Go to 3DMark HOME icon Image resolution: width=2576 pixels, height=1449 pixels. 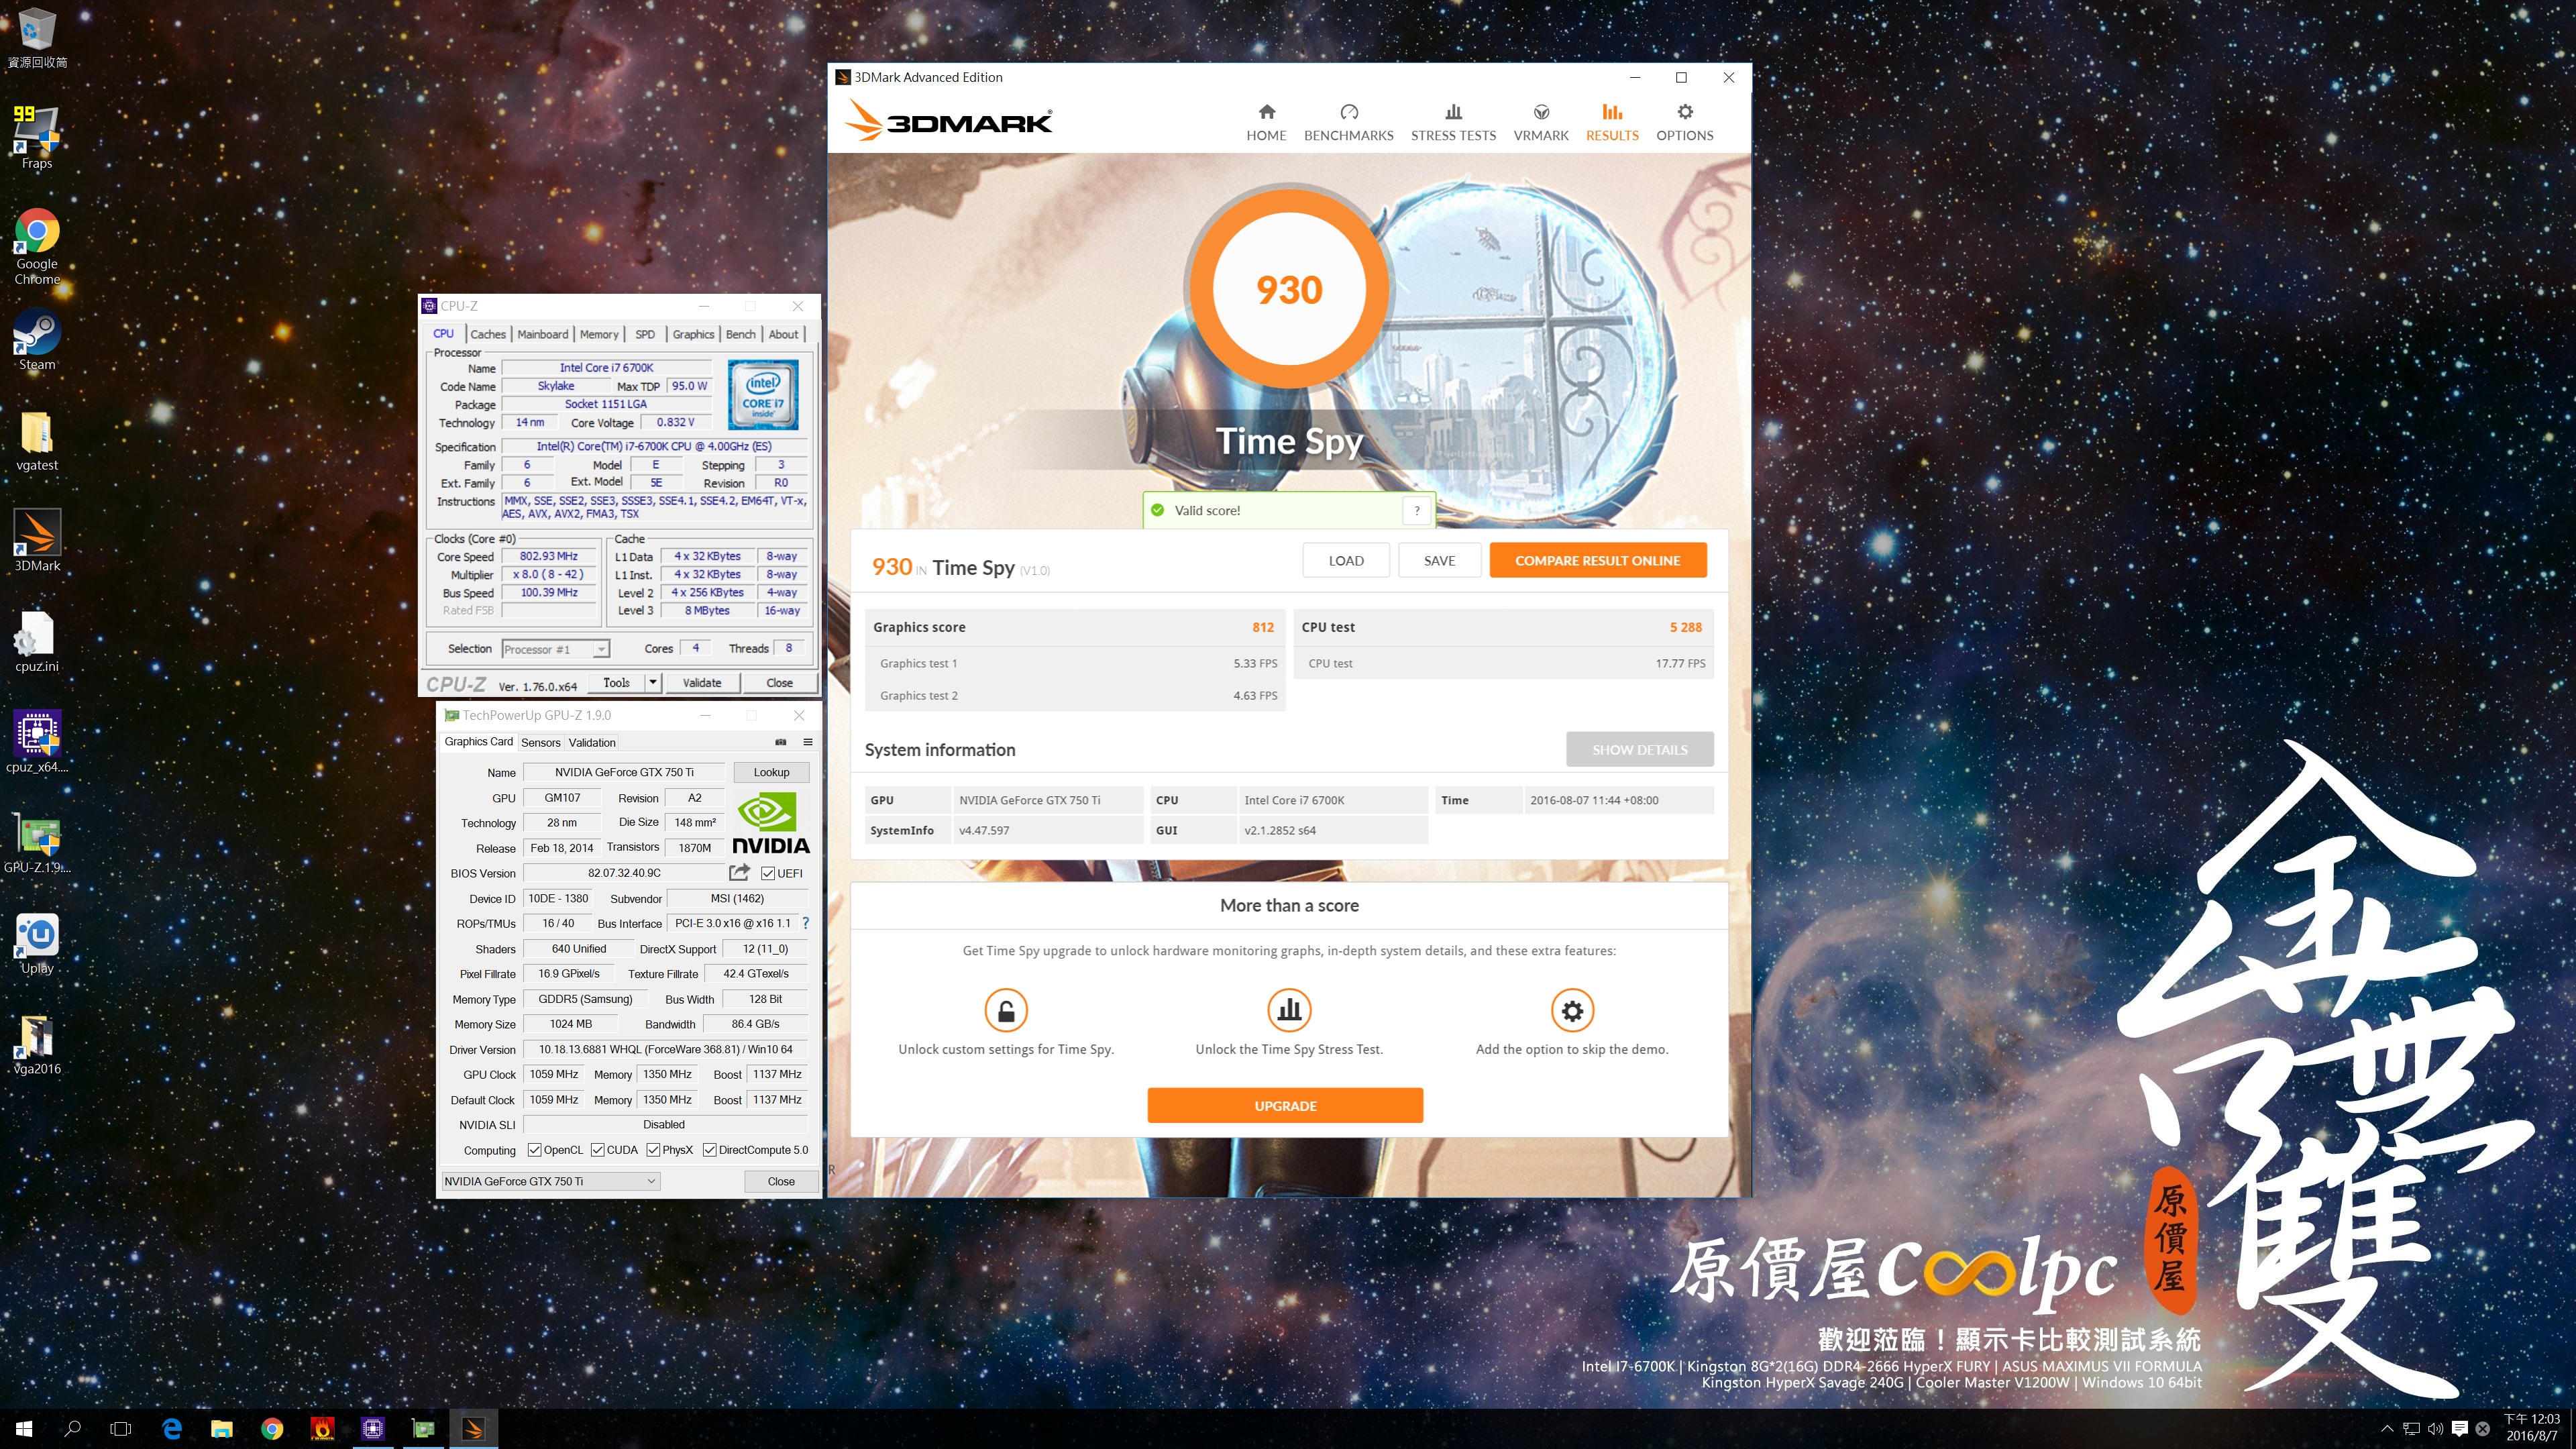[1266, 112]
